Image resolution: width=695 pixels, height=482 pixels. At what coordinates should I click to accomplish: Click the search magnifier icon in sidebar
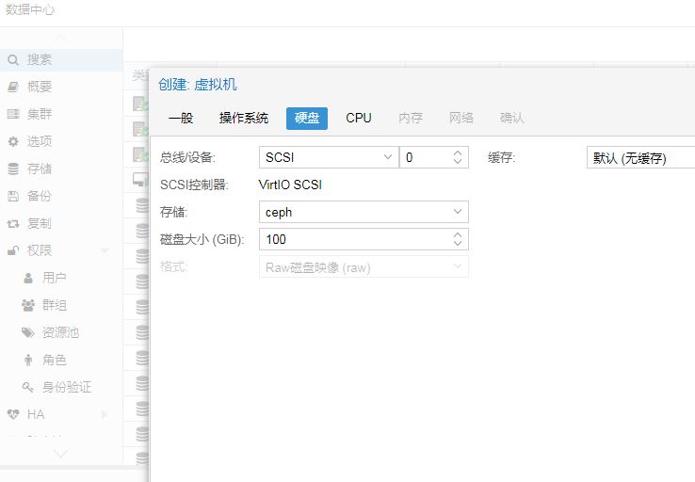pos(13,59)
